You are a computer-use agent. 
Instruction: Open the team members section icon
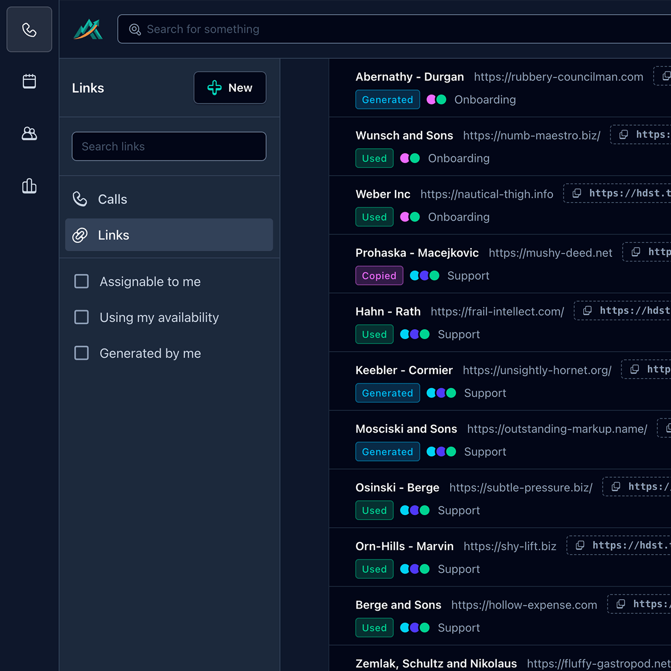pyautogui.click(x=29, y=134)
